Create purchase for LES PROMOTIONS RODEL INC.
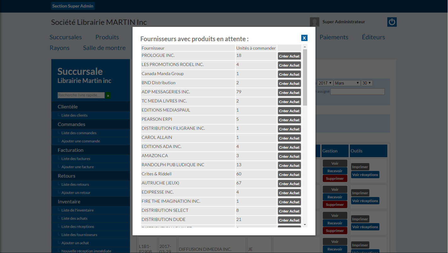The height and width of the screenshot is (253, 448). 289,65
